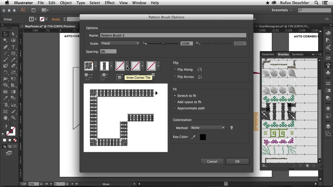Image resolution: width=333 pixels, height=187 pixels.
Task: Set toolbar fill to None
Action: 15,140
